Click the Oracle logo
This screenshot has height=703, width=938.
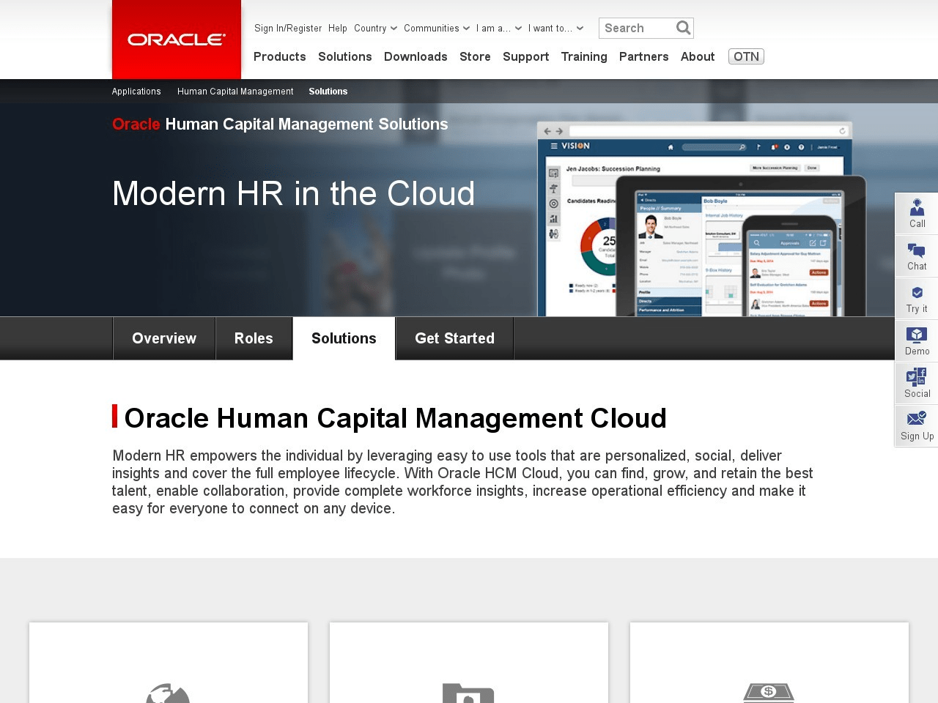[x=177, y=40]
